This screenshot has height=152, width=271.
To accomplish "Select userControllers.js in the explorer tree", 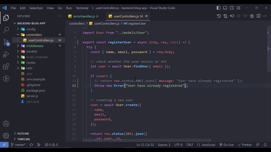I will pyautogui.click(x=41, y=41).
